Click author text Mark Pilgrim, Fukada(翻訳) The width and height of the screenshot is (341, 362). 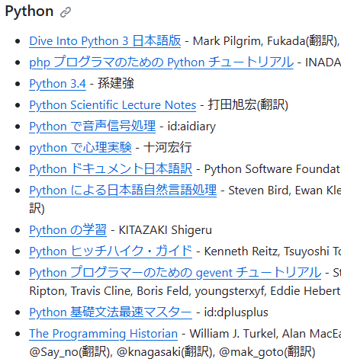(x=265, y=41)
